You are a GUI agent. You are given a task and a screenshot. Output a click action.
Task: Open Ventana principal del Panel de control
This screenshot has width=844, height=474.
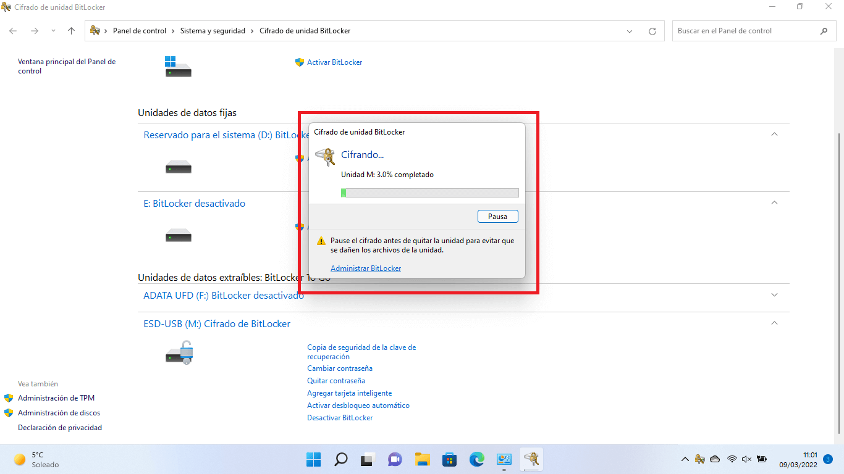pos(67,67)
